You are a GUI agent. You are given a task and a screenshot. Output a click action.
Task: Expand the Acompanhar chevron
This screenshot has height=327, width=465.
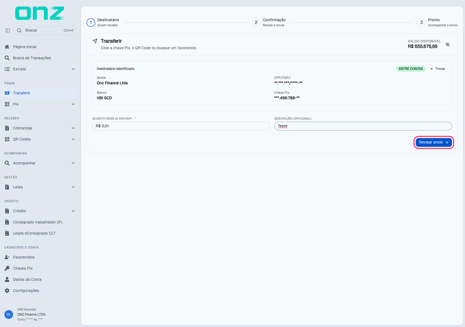pos(73,163)
